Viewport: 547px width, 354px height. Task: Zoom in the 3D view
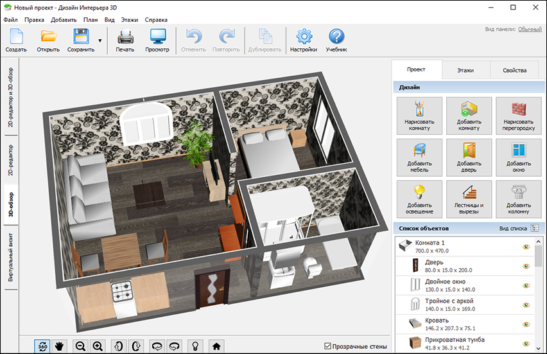[x=98, y=346]
